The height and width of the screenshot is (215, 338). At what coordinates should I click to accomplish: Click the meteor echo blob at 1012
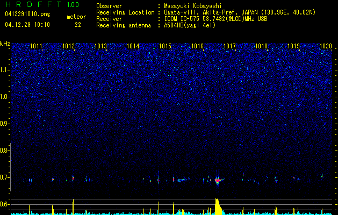pyautogui.click(x=73, y=178)
